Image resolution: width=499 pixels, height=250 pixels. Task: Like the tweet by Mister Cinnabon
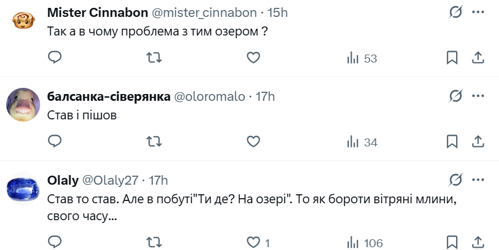point(253,57)
